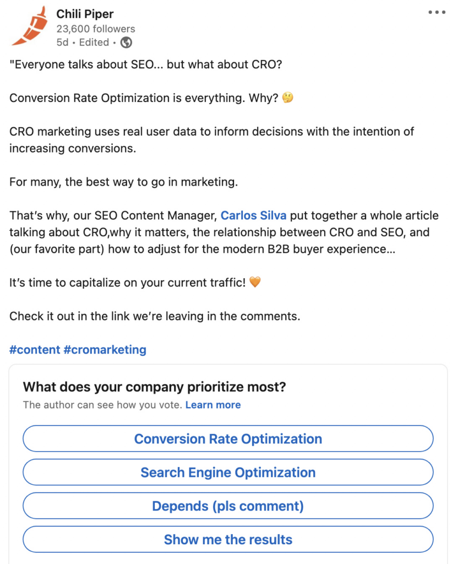
Task: Vote for Search Engine Optimization option
Action: coord(228,472)
